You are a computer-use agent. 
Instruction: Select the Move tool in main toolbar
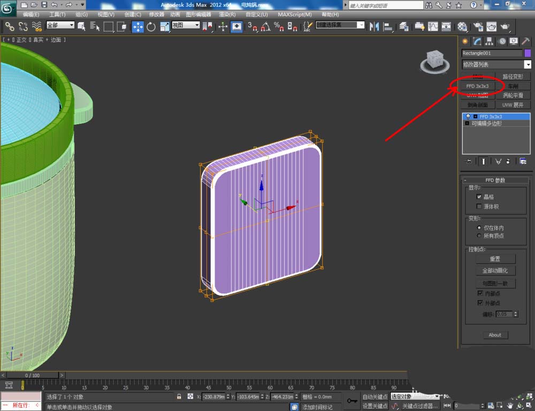(x=138, y=27)
